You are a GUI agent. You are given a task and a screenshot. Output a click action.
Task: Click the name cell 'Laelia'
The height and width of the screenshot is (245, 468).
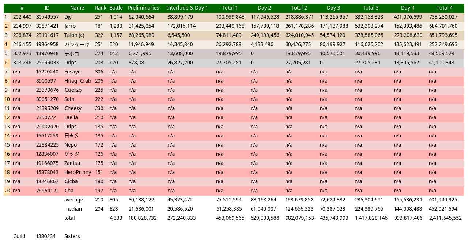(x=71, y=117)
